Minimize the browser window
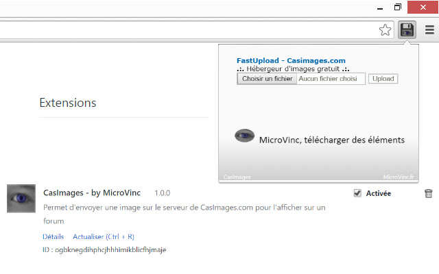This screenshot has width=439, height=274. click(380, 8)
